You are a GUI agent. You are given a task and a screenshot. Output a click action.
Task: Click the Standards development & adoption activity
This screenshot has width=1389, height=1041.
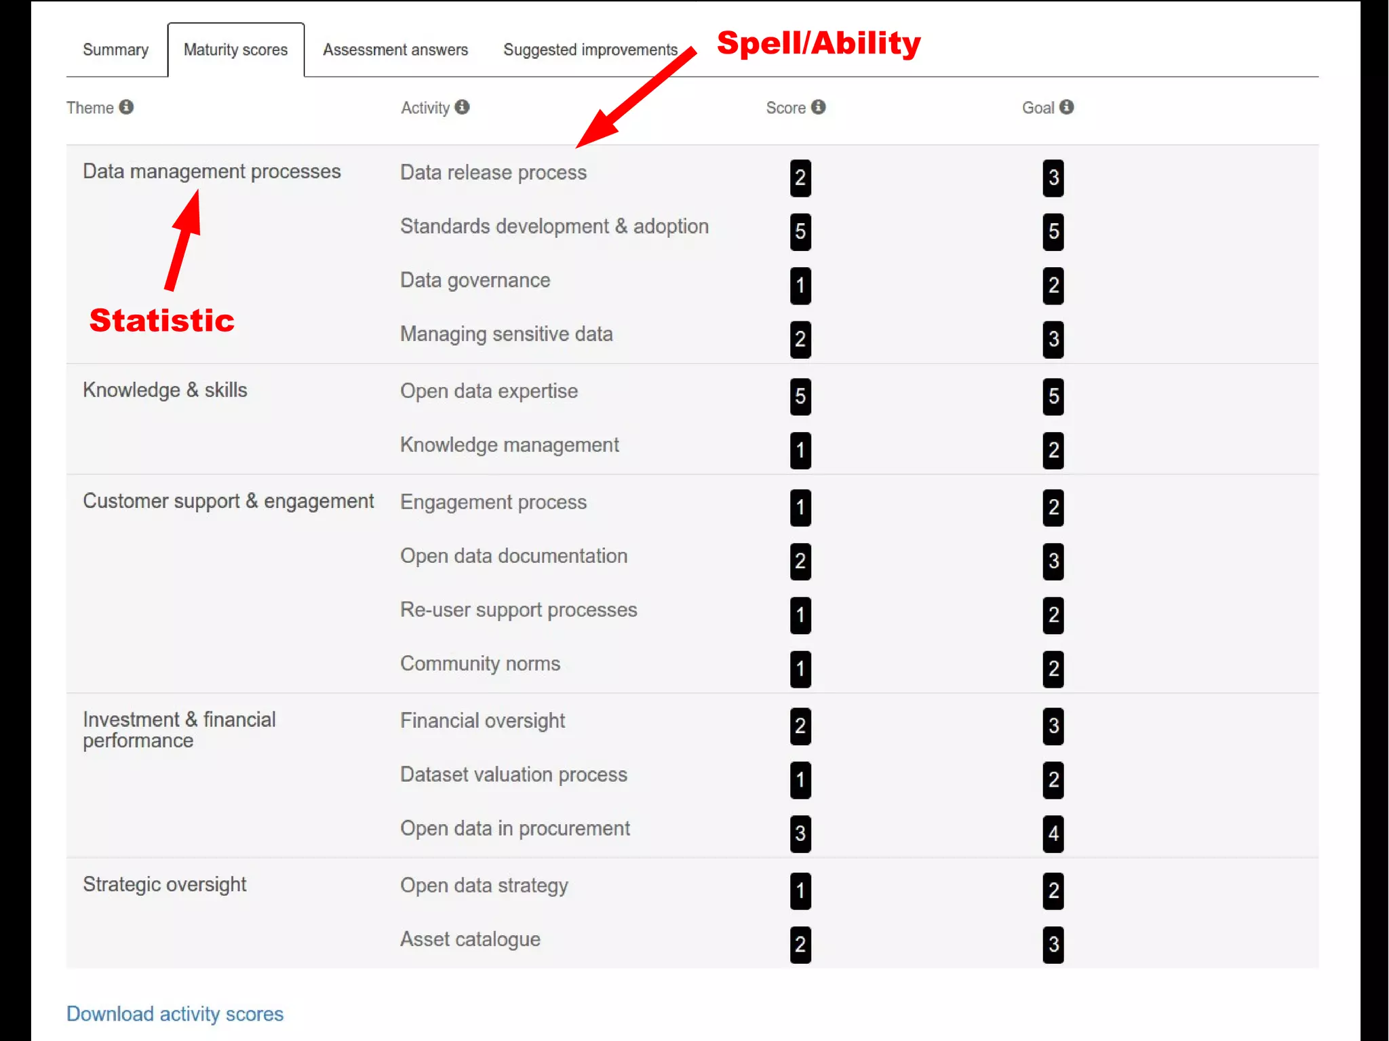(554, 227)
